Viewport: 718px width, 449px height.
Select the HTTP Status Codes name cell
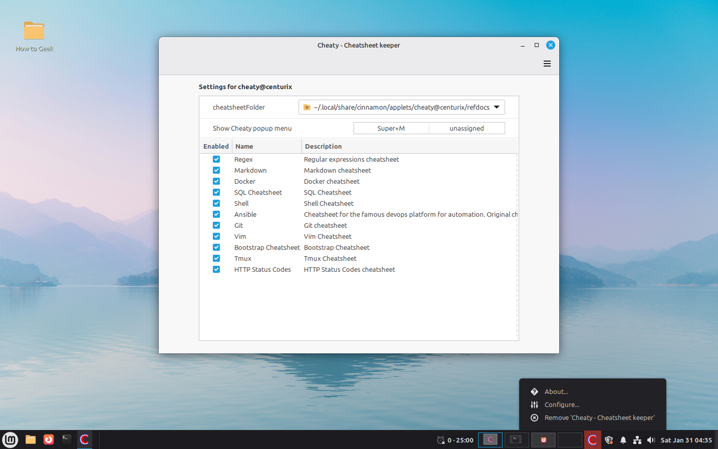(262, 269)
